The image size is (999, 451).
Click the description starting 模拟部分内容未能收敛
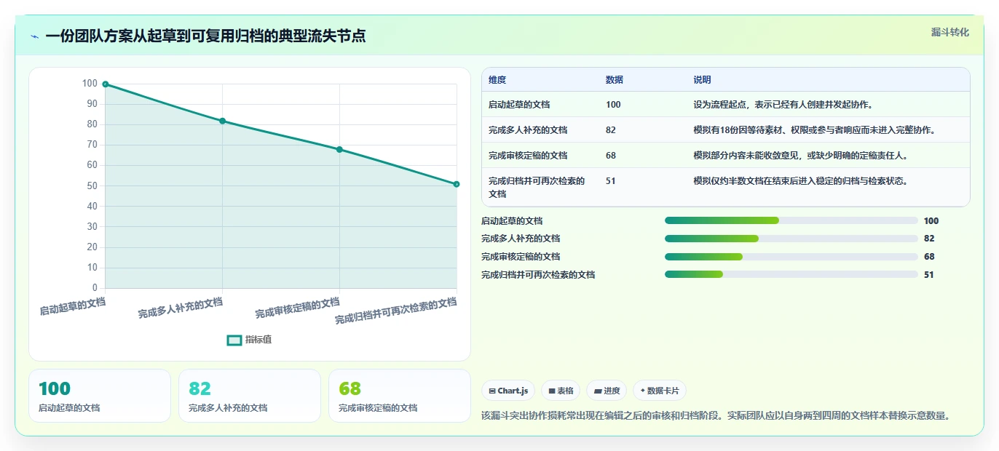(x=800, y=156)
